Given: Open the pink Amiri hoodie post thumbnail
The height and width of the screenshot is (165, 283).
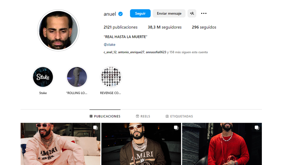Looking at the screenshot, I should click(60, 144).
